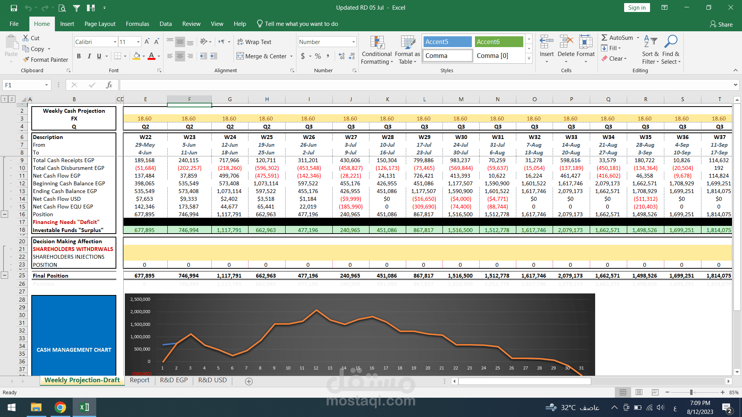Click the formula bar input field
This screenshot has height=417, width=742.
(426, 85)
